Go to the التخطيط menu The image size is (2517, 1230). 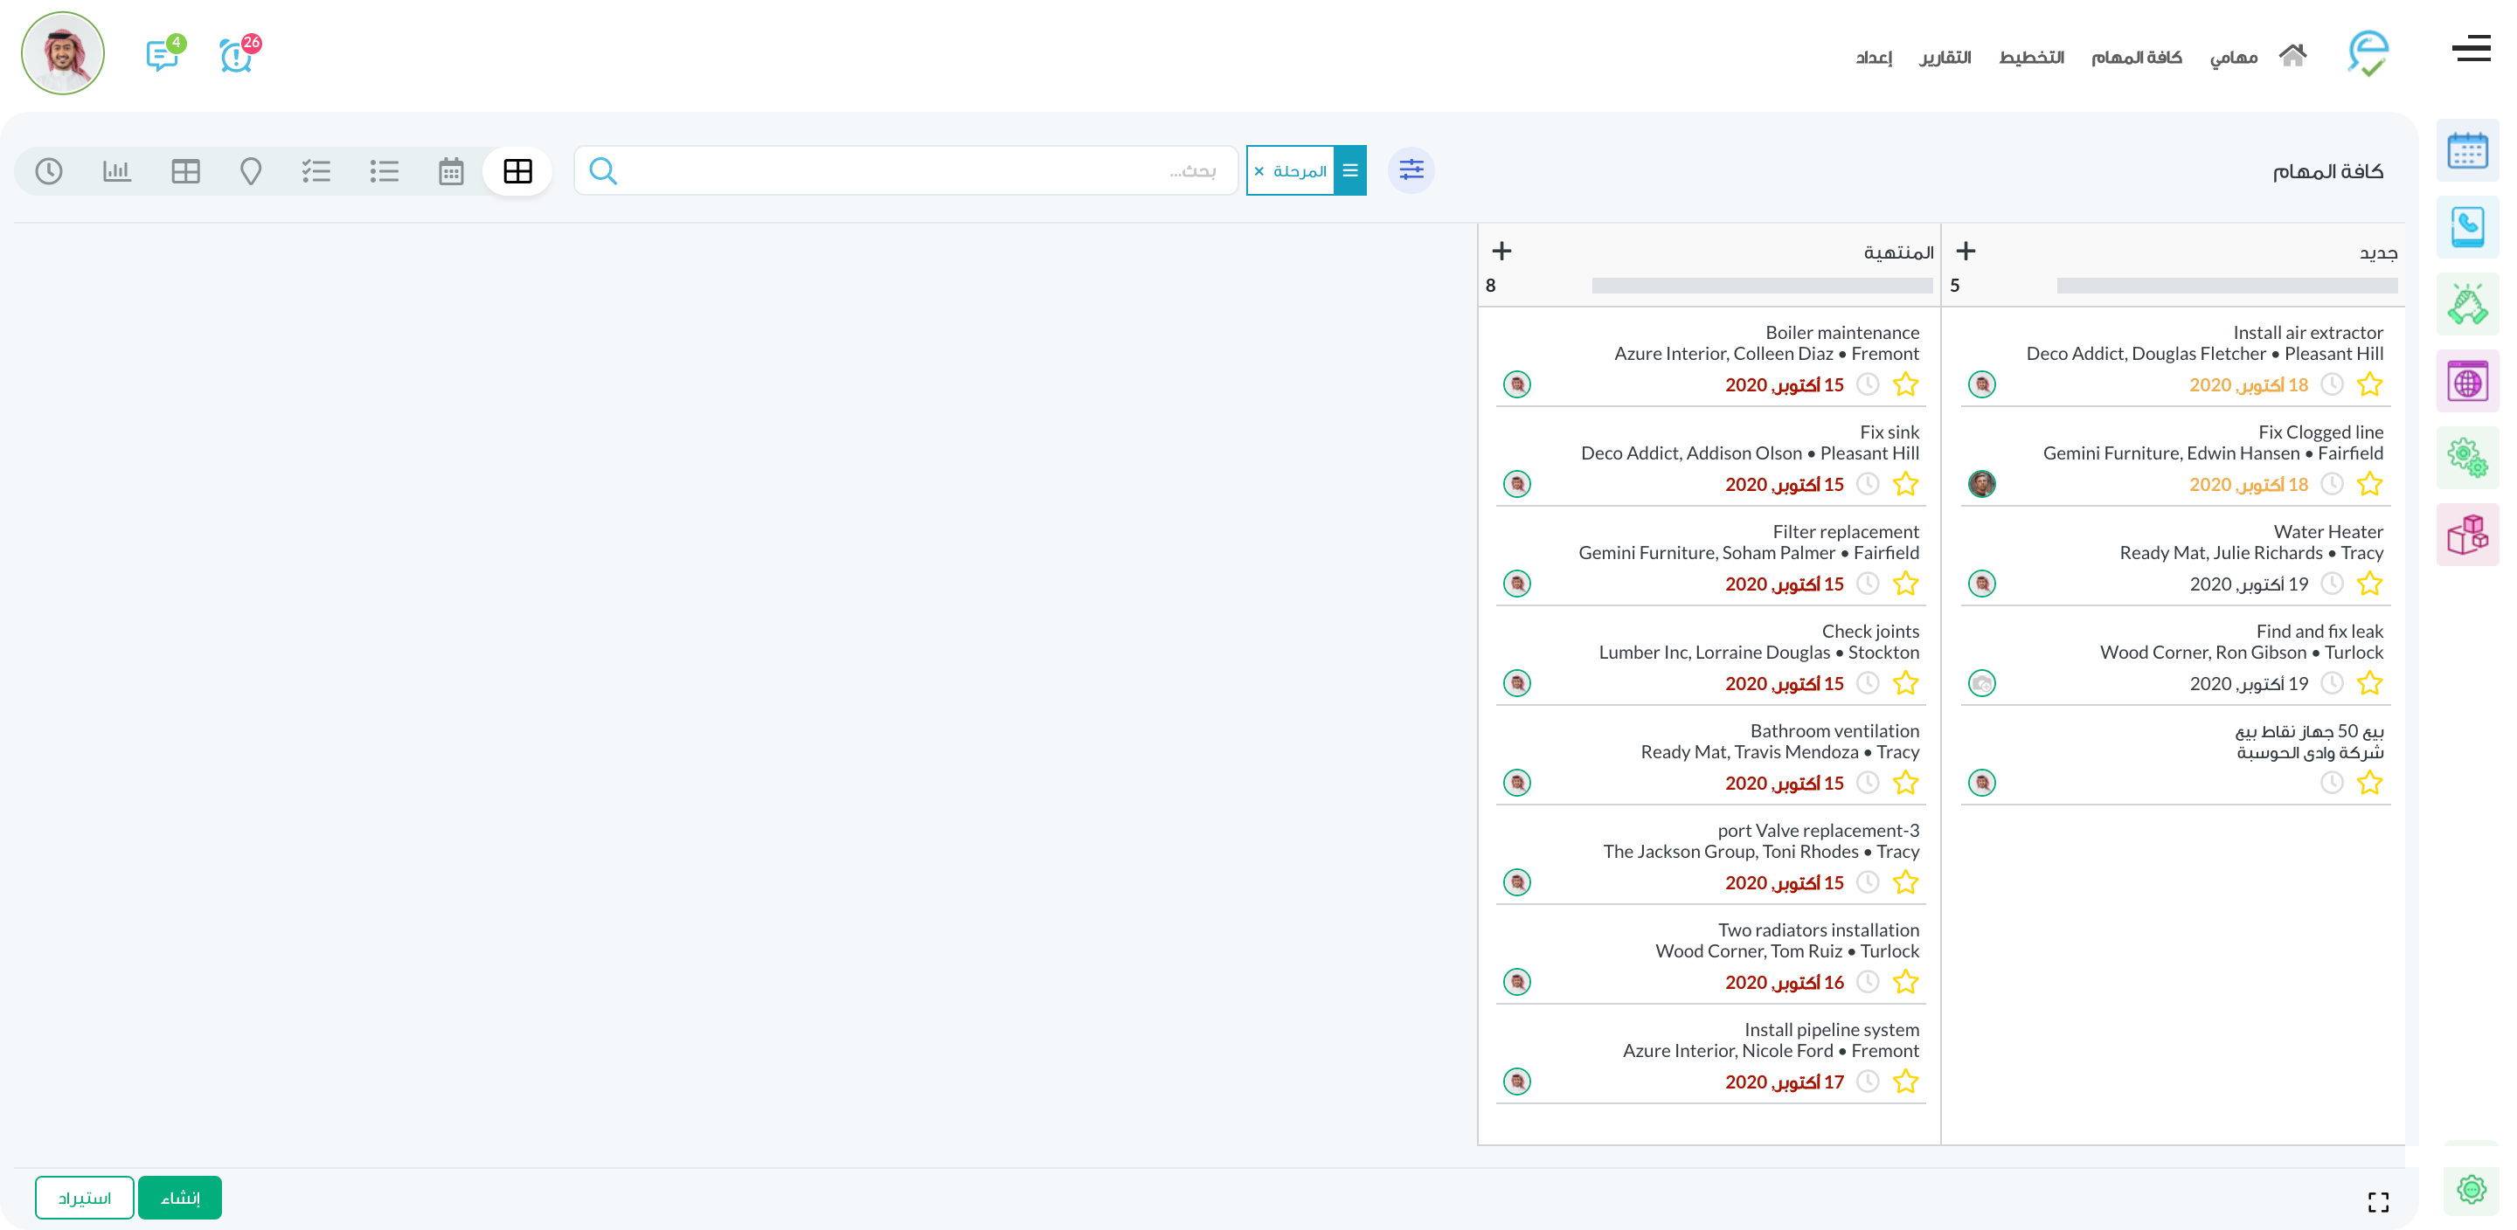tap(2030, 58)
